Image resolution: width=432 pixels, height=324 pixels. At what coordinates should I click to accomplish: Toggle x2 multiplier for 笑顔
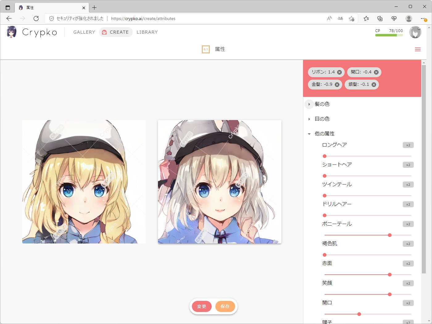[x=408, y=283]
